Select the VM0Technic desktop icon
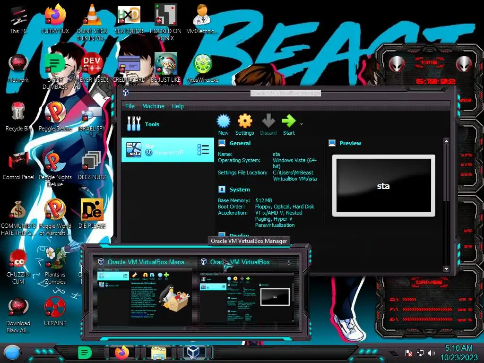The height and width of the screenshot is (363, 484). (202, 19)
